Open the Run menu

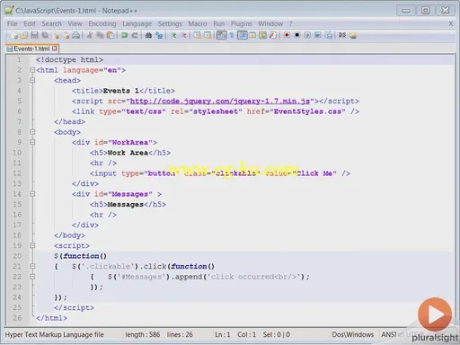(x=219, y=23)
